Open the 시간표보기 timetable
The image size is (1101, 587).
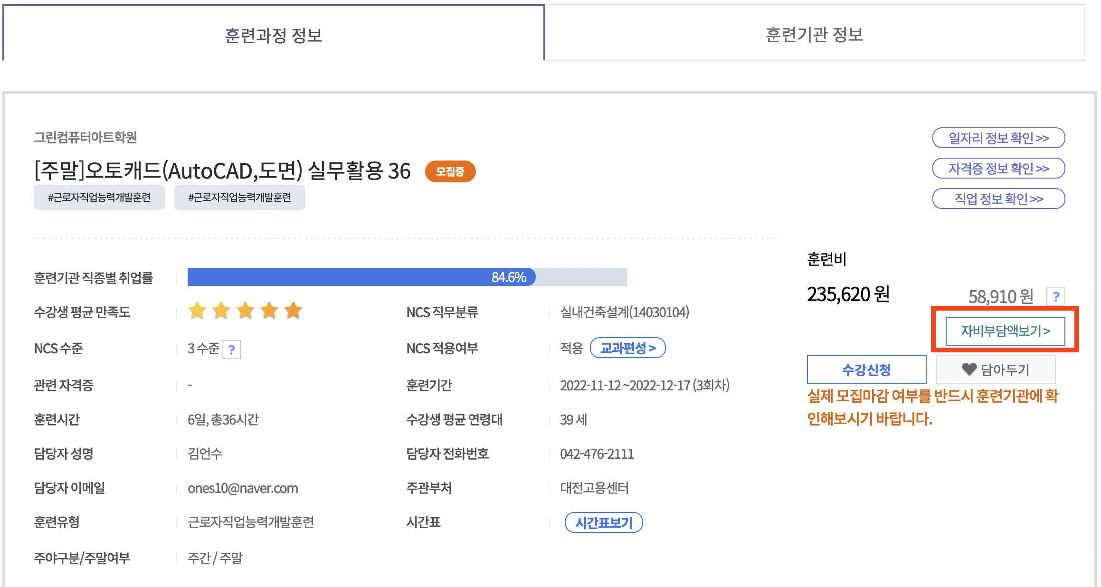[603, 522]
